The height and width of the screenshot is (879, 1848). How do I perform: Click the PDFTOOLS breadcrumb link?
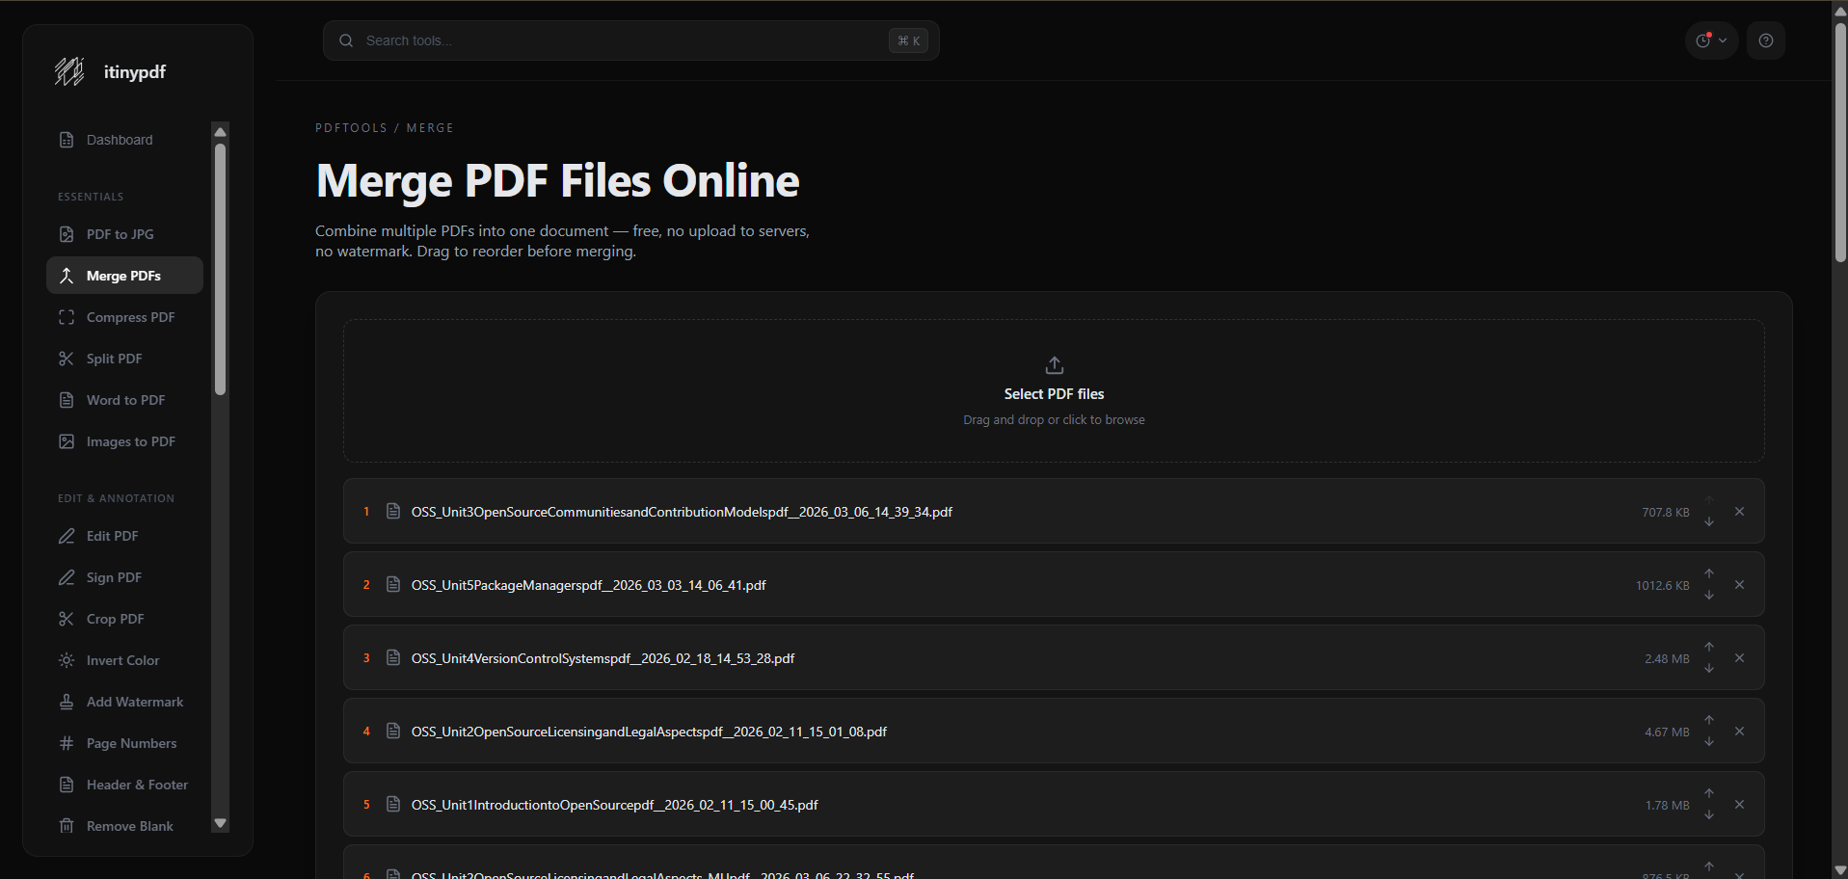pos(351,127)
